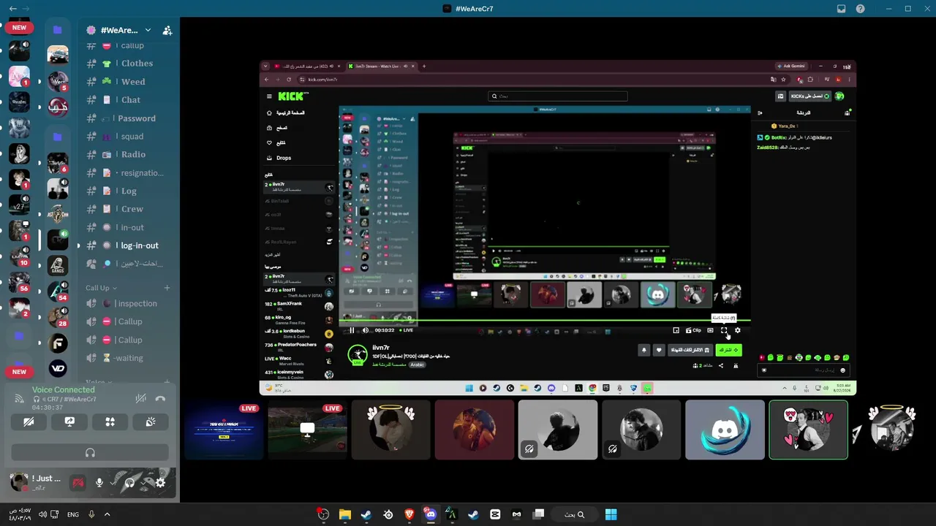936x526 pixels.
Task: Select the Log channel
Action: click(x=129, y=191)
